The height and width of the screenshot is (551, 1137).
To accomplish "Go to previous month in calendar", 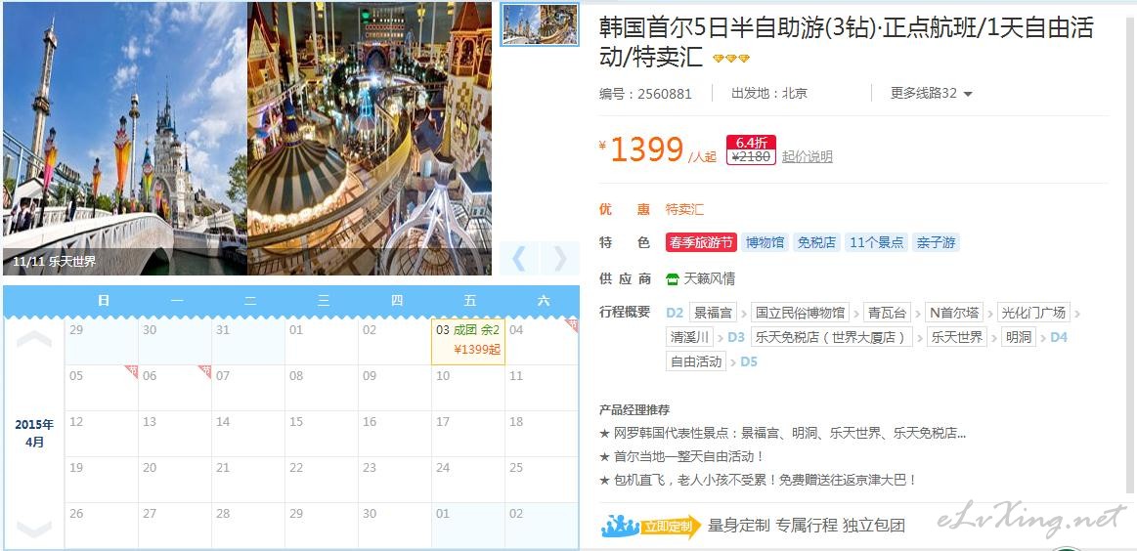I will point(34,339).
